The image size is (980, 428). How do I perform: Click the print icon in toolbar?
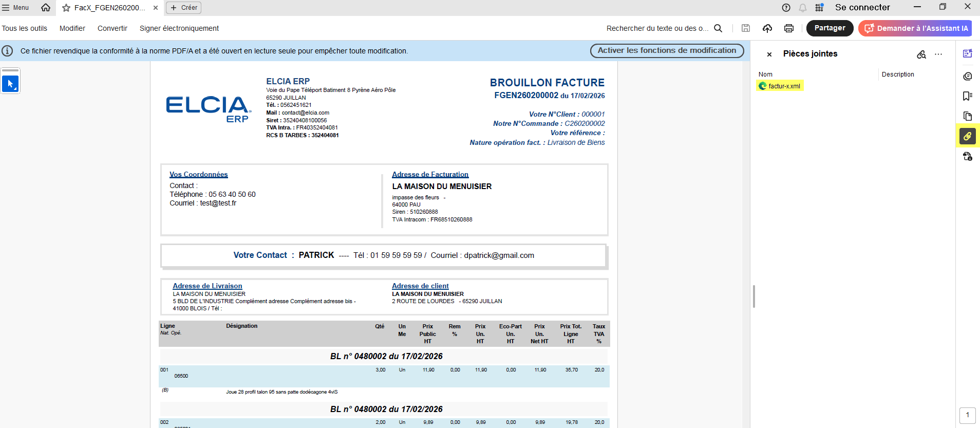point(788,28)
